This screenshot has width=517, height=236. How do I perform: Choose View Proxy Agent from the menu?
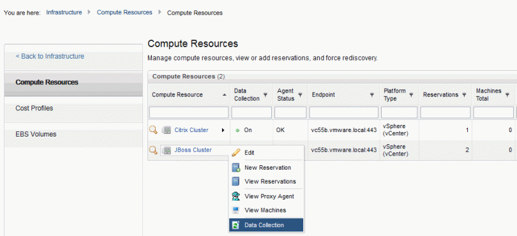click(266, 196)
